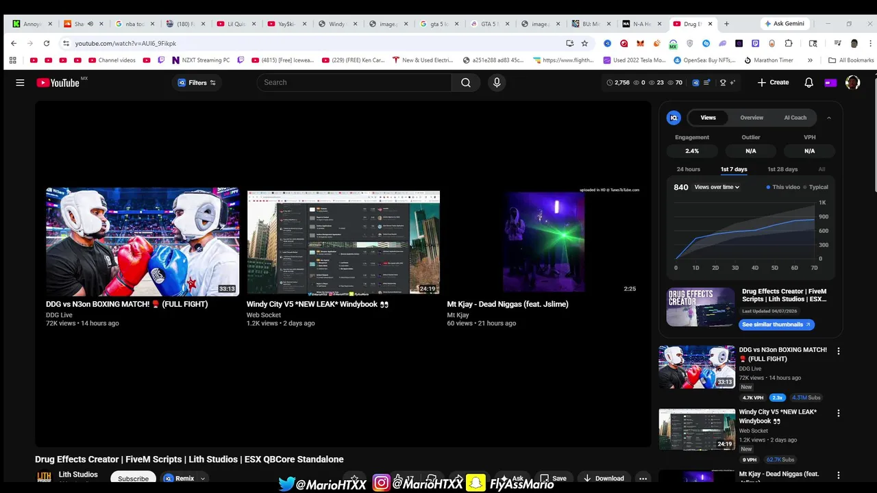Image resolution: width=877 pixels, height=493 pixels.
Task: Subscribe to Lith Studios channel
Action: [133, 479]
